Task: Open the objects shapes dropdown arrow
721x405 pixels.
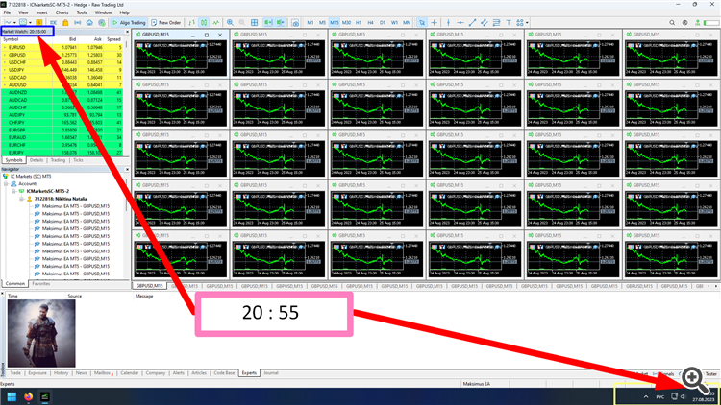Action: [x=527, y=22]
